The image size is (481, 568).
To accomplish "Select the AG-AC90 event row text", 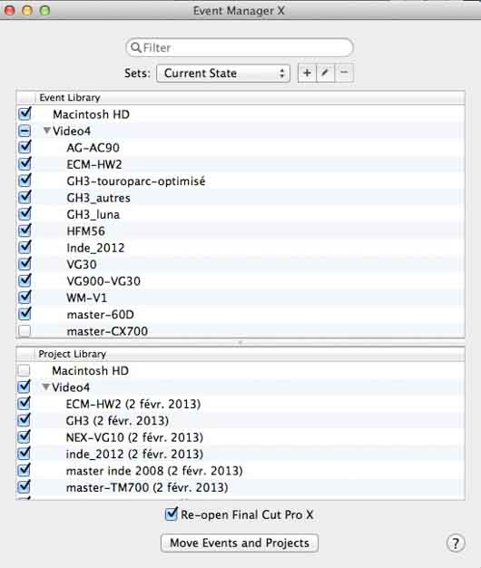I will tap(93, 148).
